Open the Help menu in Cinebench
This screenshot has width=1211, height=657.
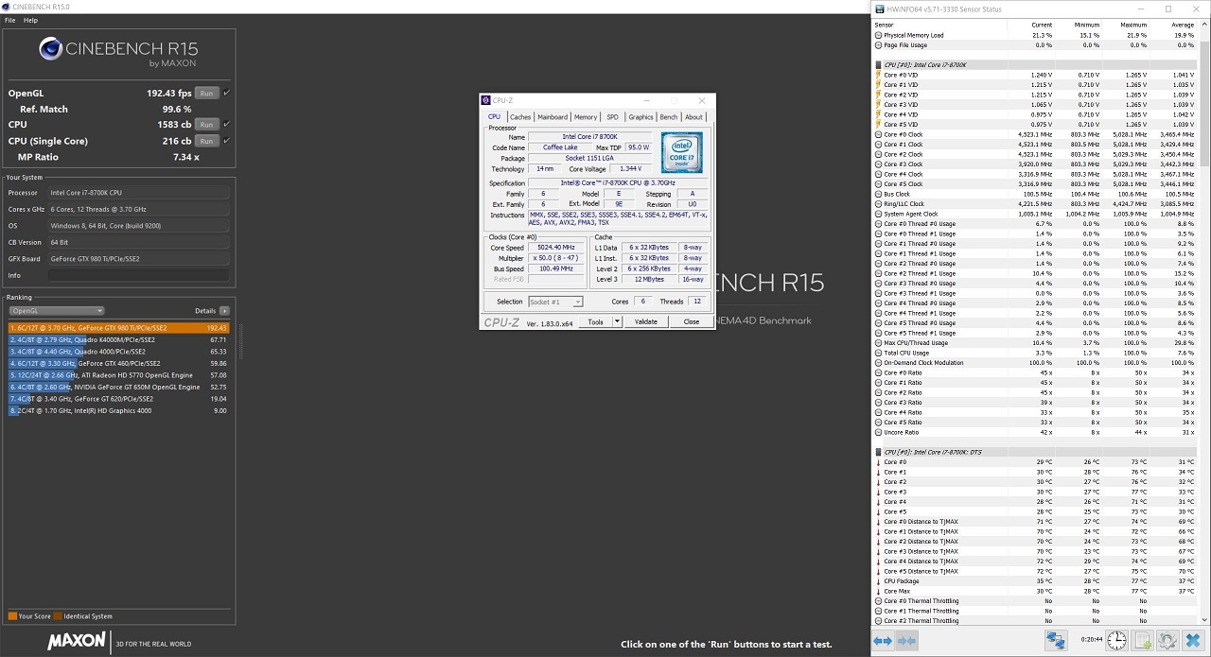30,20
